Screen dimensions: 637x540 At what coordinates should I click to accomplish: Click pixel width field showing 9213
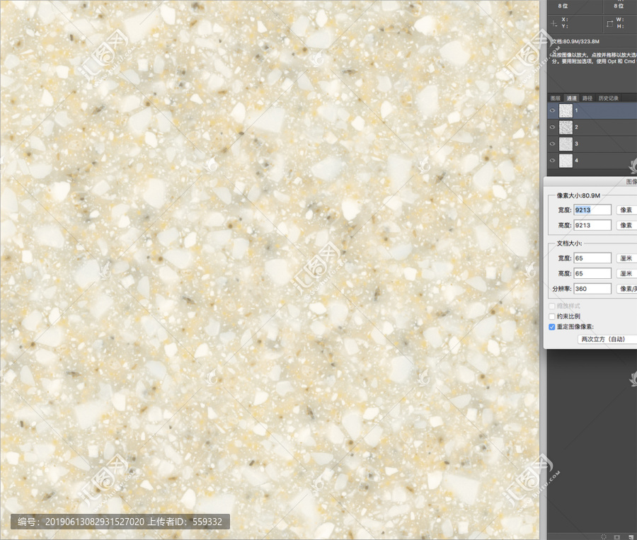click(592, 209)
